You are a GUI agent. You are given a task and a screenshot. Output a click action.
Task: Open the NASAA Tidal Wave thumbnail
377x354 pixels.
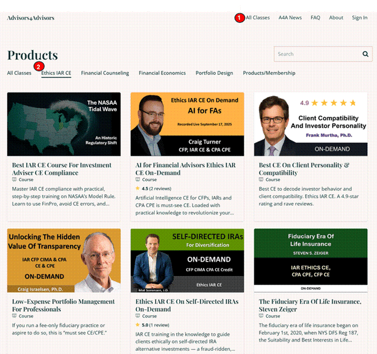(64, 124)
